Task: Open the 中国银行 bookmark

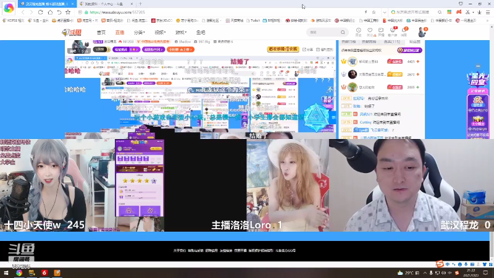Action: 345,20
